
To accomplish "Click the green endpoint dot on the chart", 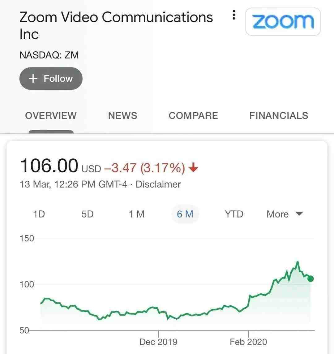I will coord(310,279).
